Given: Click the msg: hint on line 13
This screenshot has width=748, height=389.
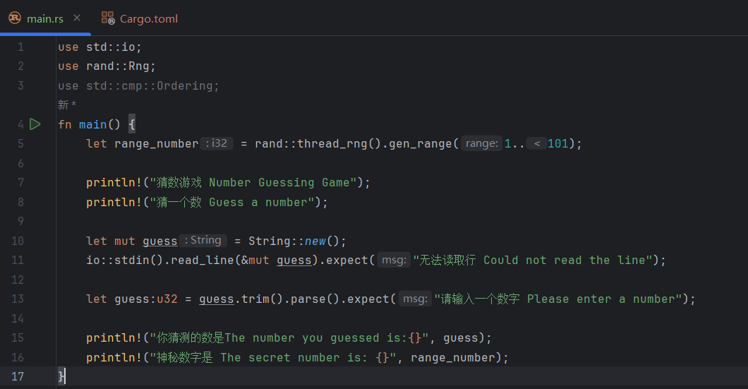Looking at the screenshot, I should pyautogui.click(x=415, y=299).
